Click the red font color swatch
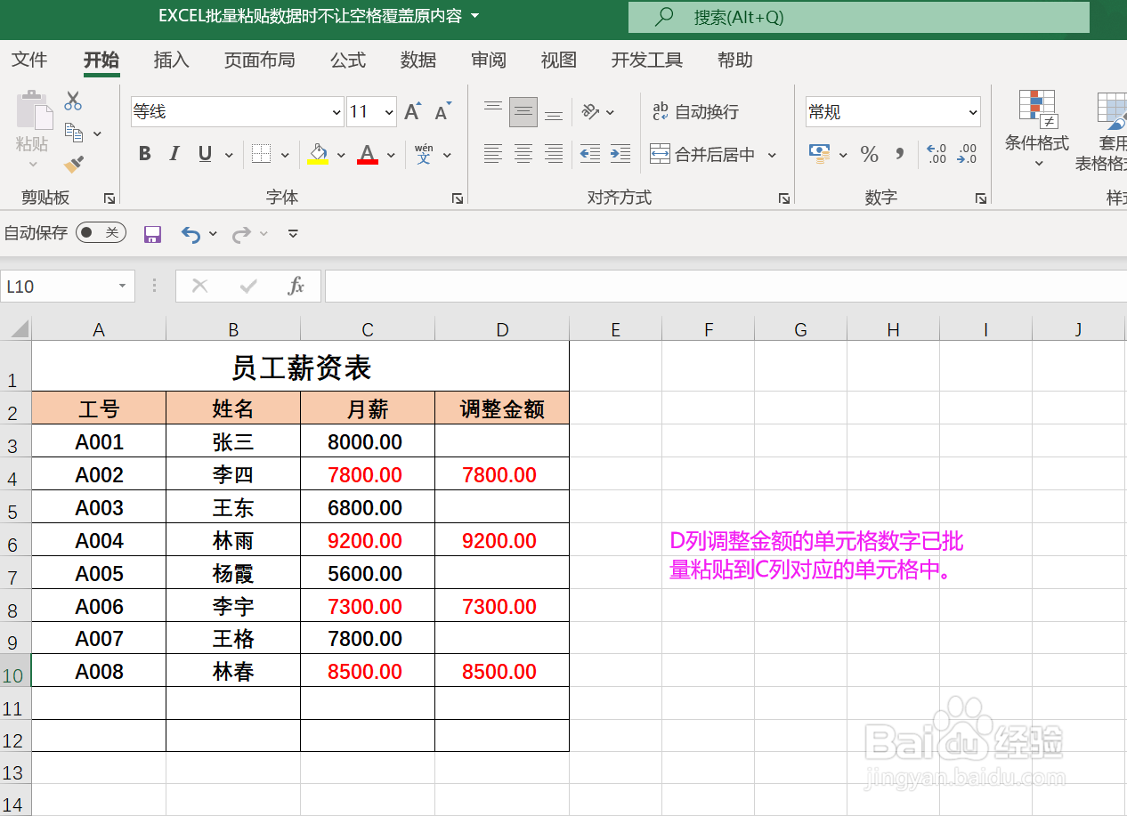Viewport: 1127px width, 816px height. pos(367,160)
